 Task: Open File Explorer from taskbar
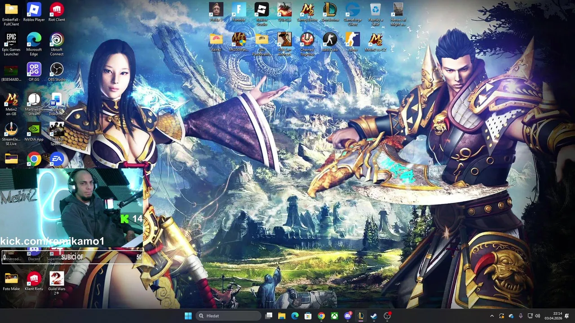[282, 316]
